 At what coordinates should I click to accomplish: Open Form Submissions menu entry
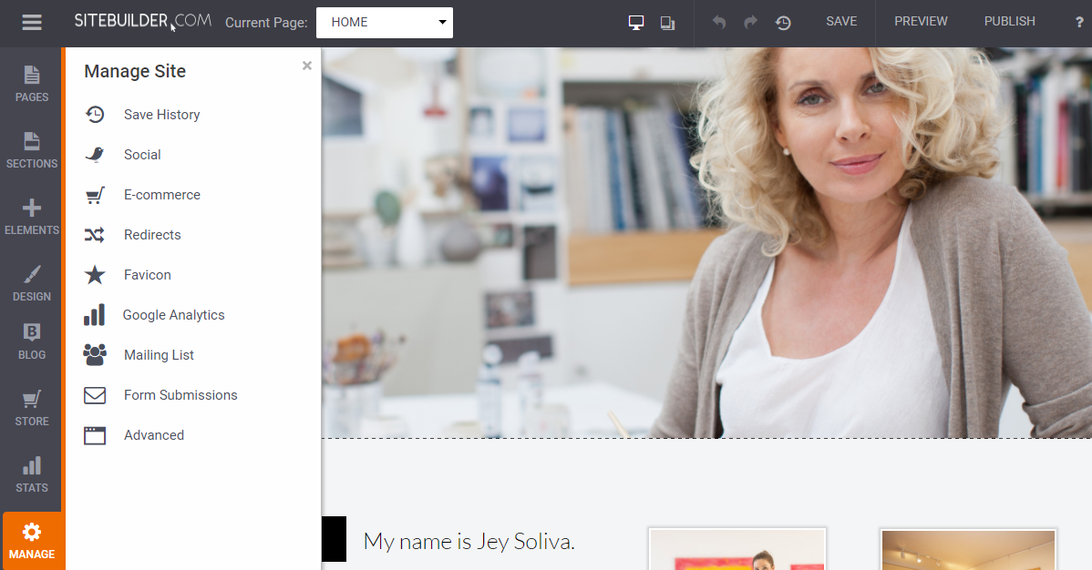(180, 395)
